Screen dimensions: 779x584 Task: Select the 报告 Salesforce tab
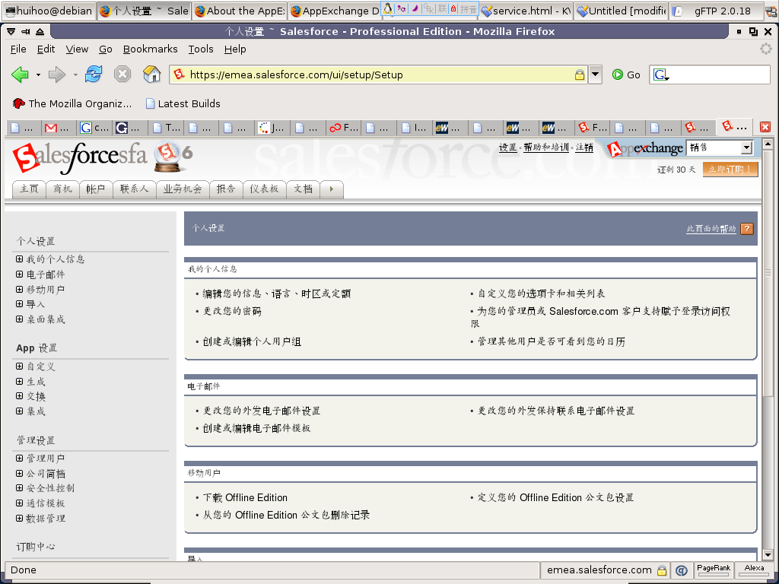click(226, 189)
